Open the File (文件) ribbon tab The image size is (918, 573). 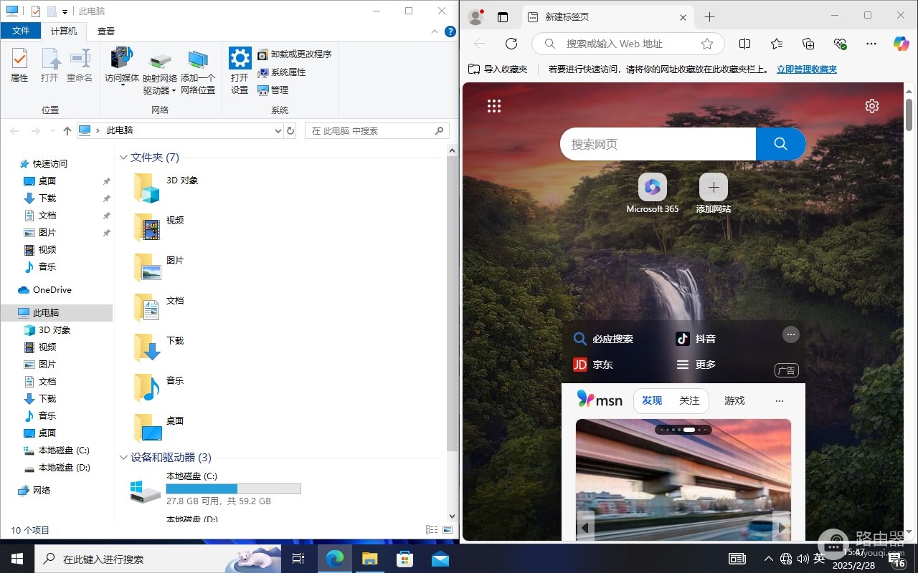coord(21,31)
